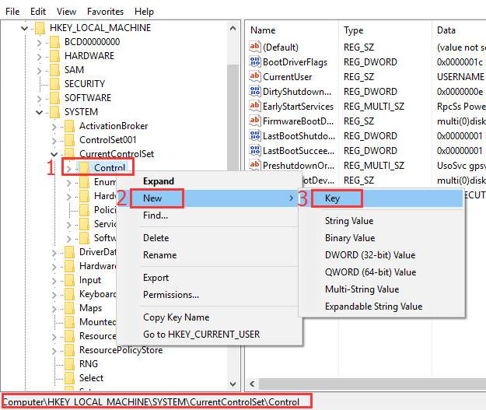Click the (Default) value icon
486x410 pixels.
pos(254,47)
